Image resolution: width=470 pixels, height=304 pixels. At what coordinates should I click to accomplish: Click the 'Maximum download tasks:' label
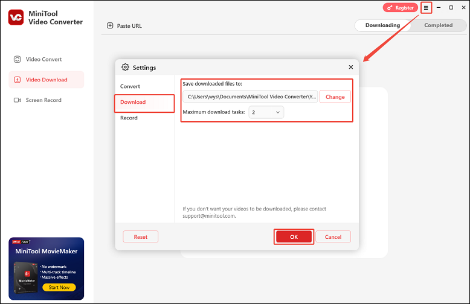[214, 112]
